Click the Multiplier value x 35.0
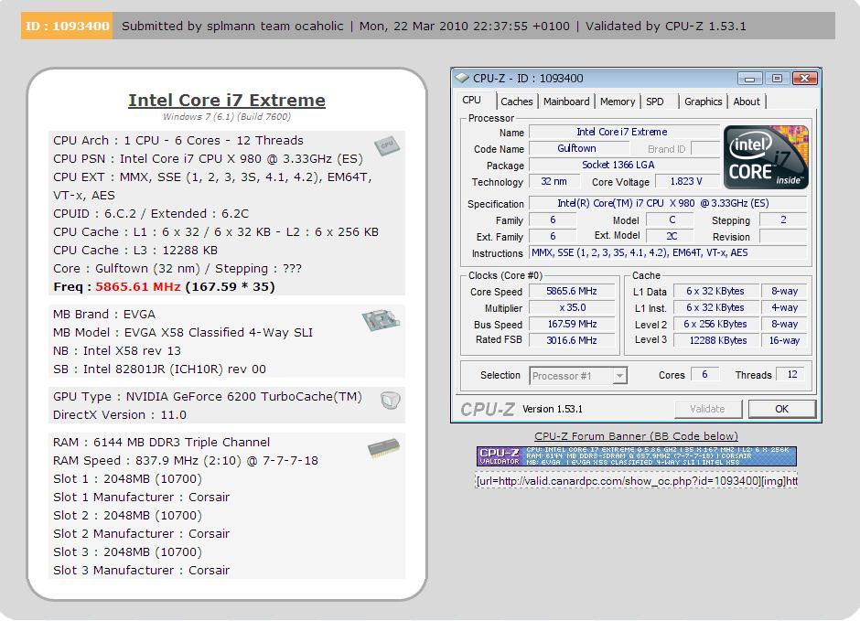860x621 pixels. (x=572, y=307)
